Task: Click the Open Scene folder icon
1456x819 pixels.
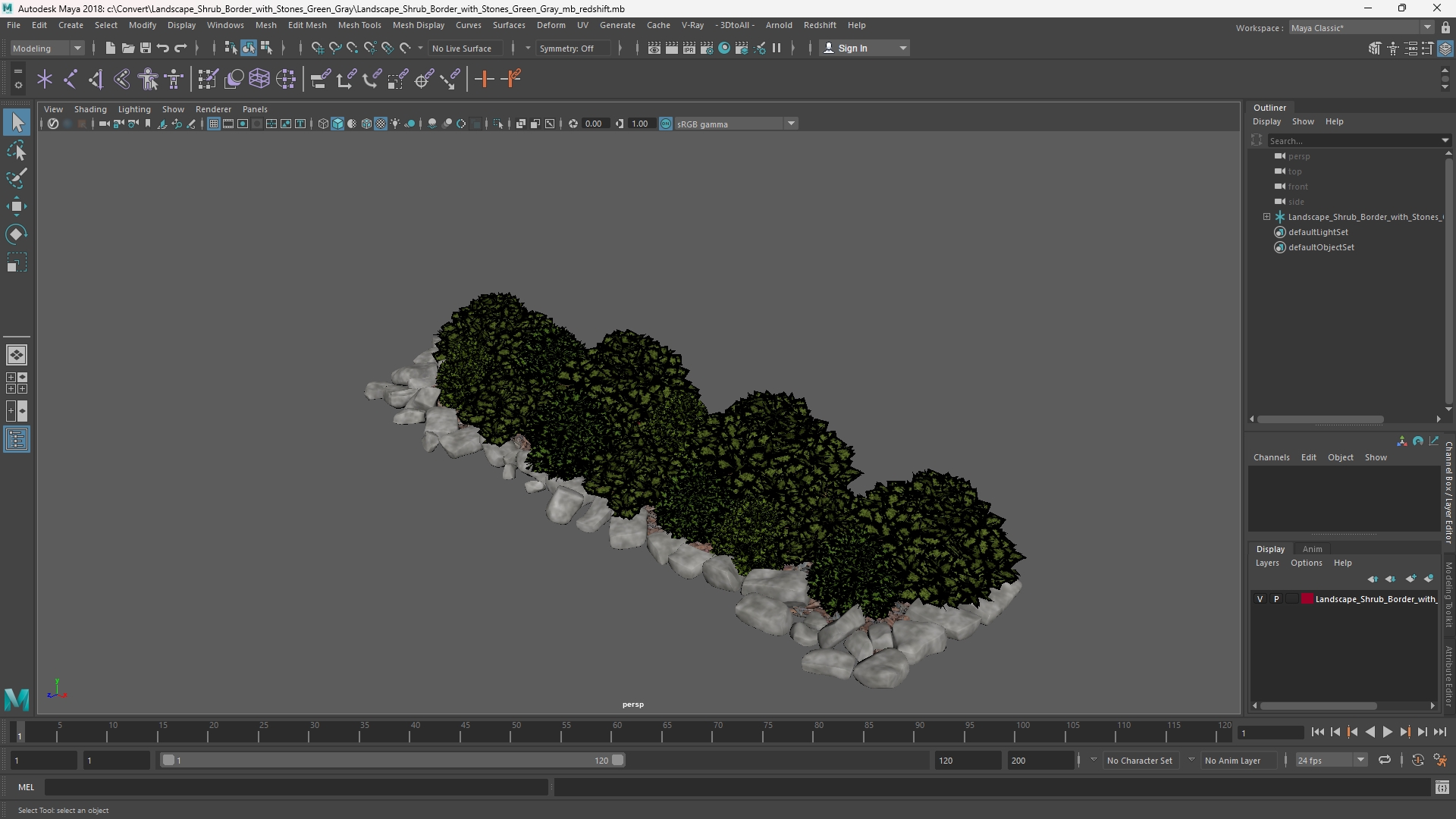Action: pyautogui.click(x=127, y=48)
